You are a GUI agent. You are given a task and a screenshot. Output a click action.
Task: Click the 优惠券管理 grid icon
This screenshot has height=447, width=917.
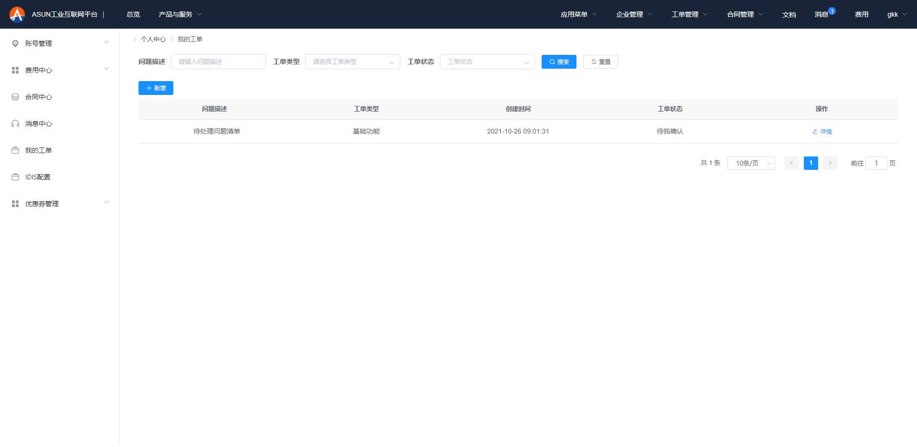[15, 204]
